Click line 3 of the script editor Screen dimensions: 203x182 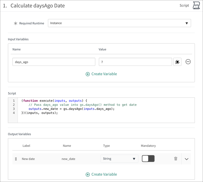(71, 109)
